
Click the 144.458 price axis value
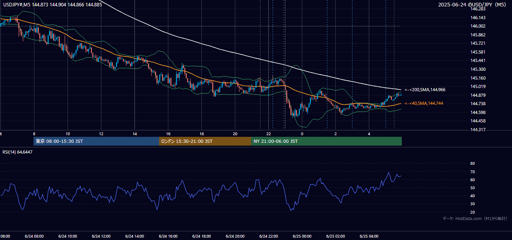point(478,121)
